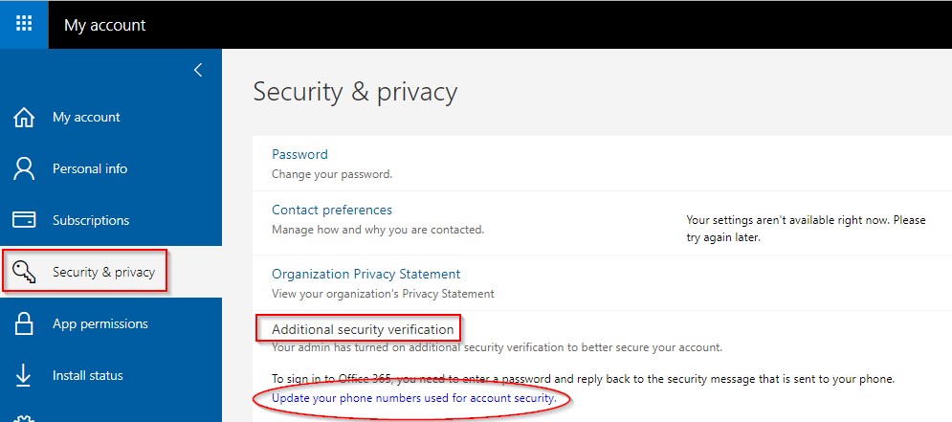Click Update your phone numbers link
The image size is (952, 422).
coord(414,398)
